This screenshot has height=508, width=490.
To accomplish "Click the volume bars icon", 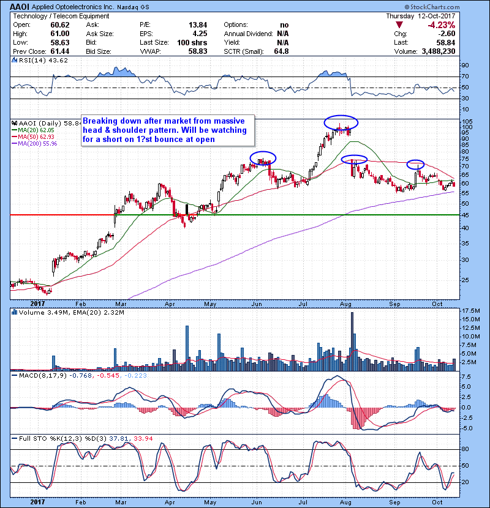I will point(14,312).
